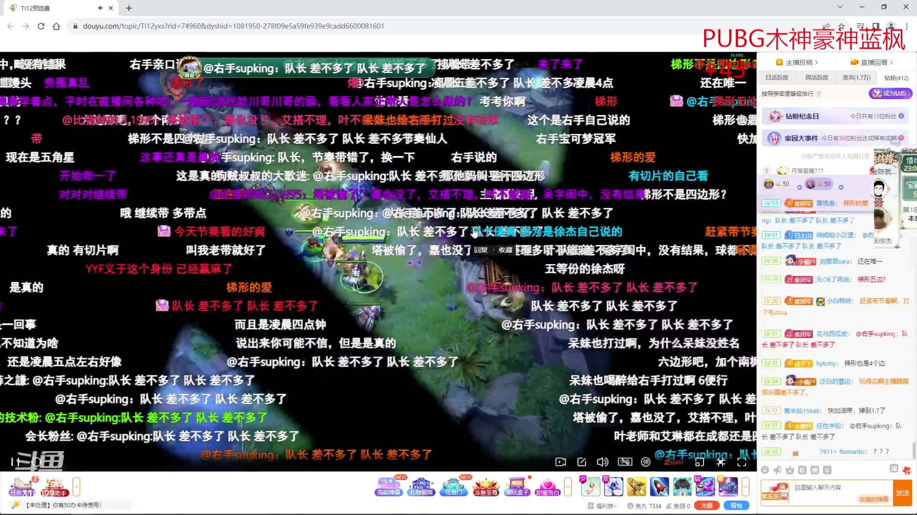The width and height of the screenshot is (917, 515).
Task: Click the 梗 meme icon in chat toolbar
Action: [x=815, y=470]
